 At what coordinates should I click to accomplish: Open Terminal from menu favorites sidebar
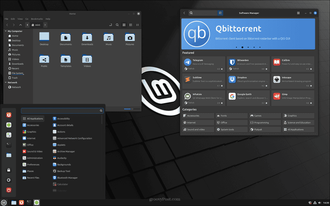tap(9, 145)
